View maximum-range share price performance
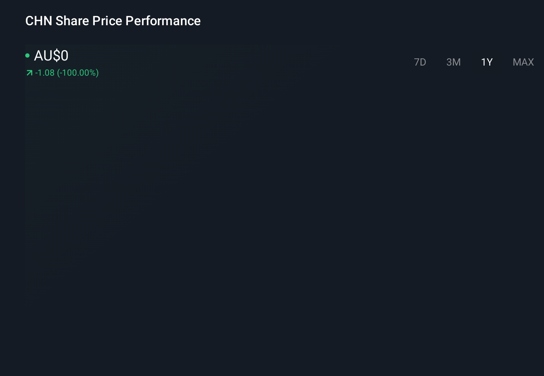The image size is (544, 376). [x=523, y=62]
